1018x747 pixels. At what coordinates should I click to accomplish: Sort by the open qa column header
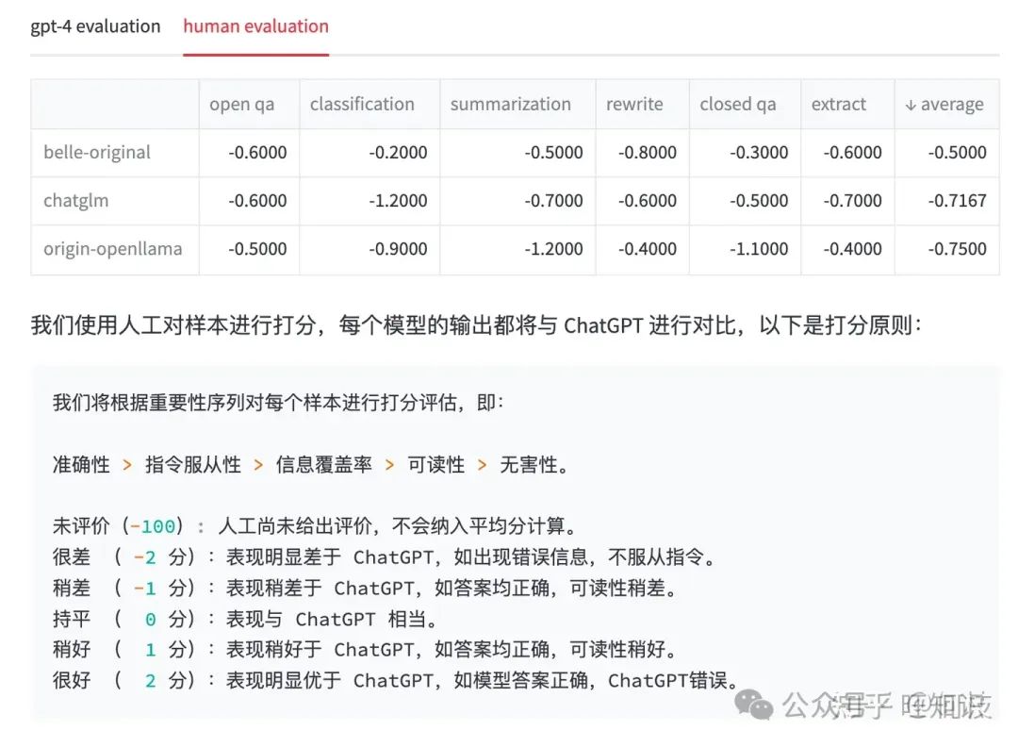242,104
